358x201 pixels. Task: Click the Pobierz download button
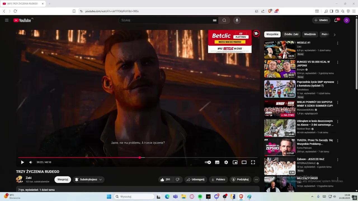[218, 180]
